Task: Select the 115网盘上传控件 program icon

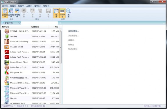Action: [7, 31]
